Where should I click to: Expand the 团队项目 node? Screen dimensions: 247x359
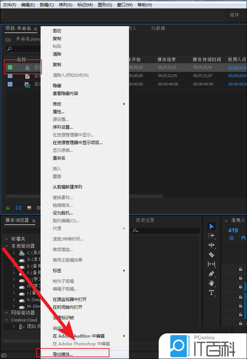14,327
